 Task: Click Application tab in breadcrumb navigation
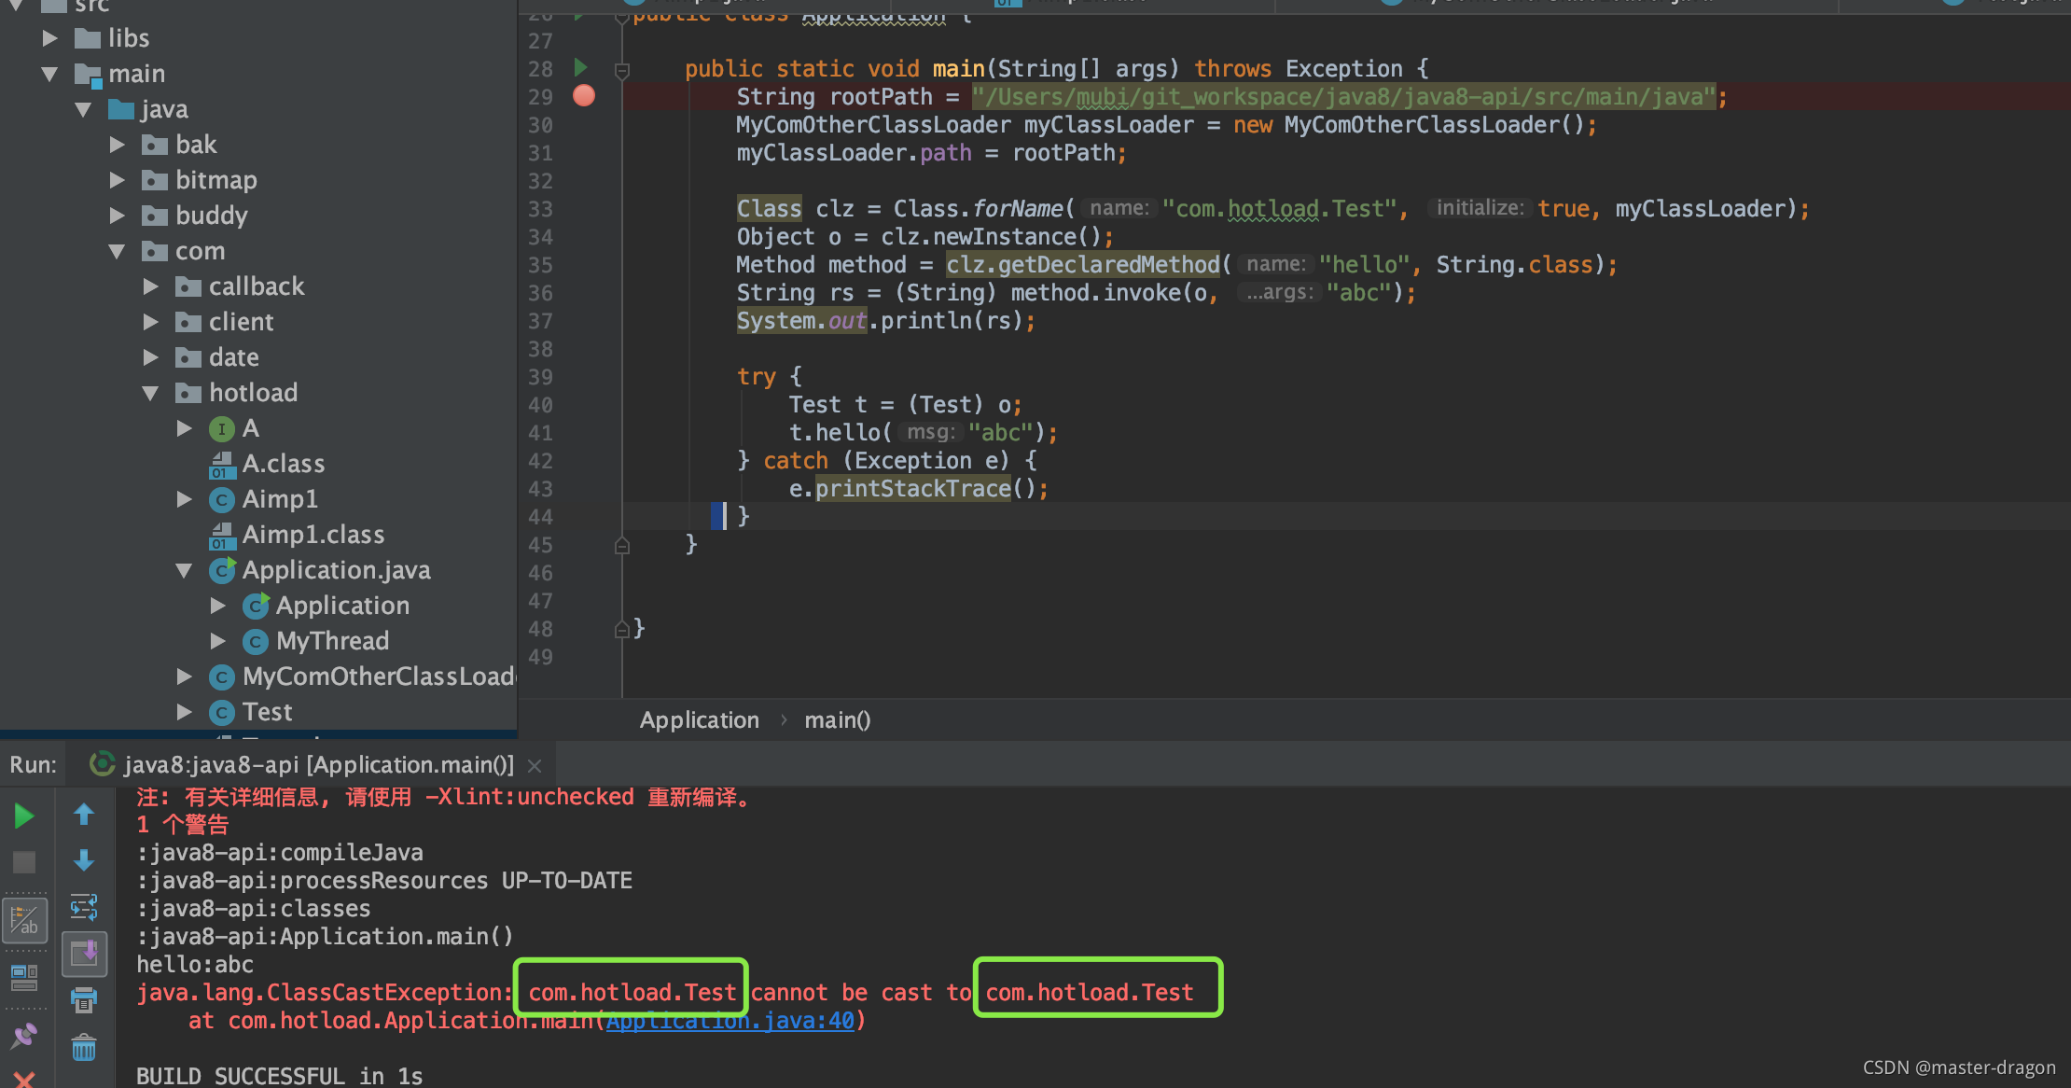click(x=699, y=719)
